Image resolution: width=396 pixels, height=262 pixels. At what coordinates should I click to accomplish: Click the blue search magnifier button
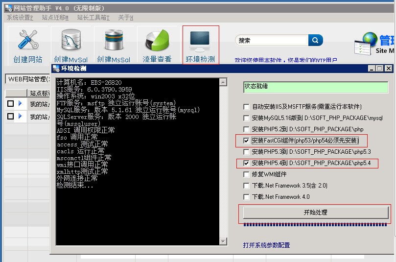316,40
